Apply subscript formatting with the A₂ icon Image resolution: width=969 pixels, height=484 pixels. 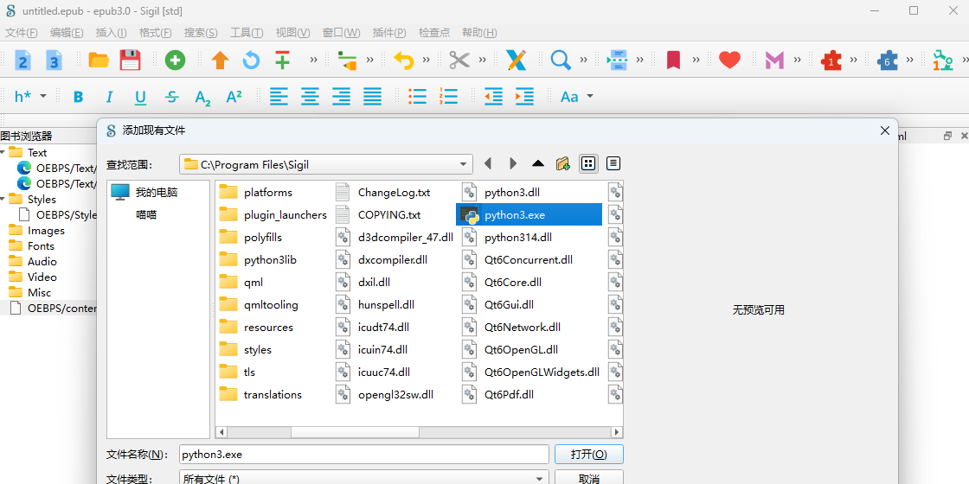[x=202, y=97]
